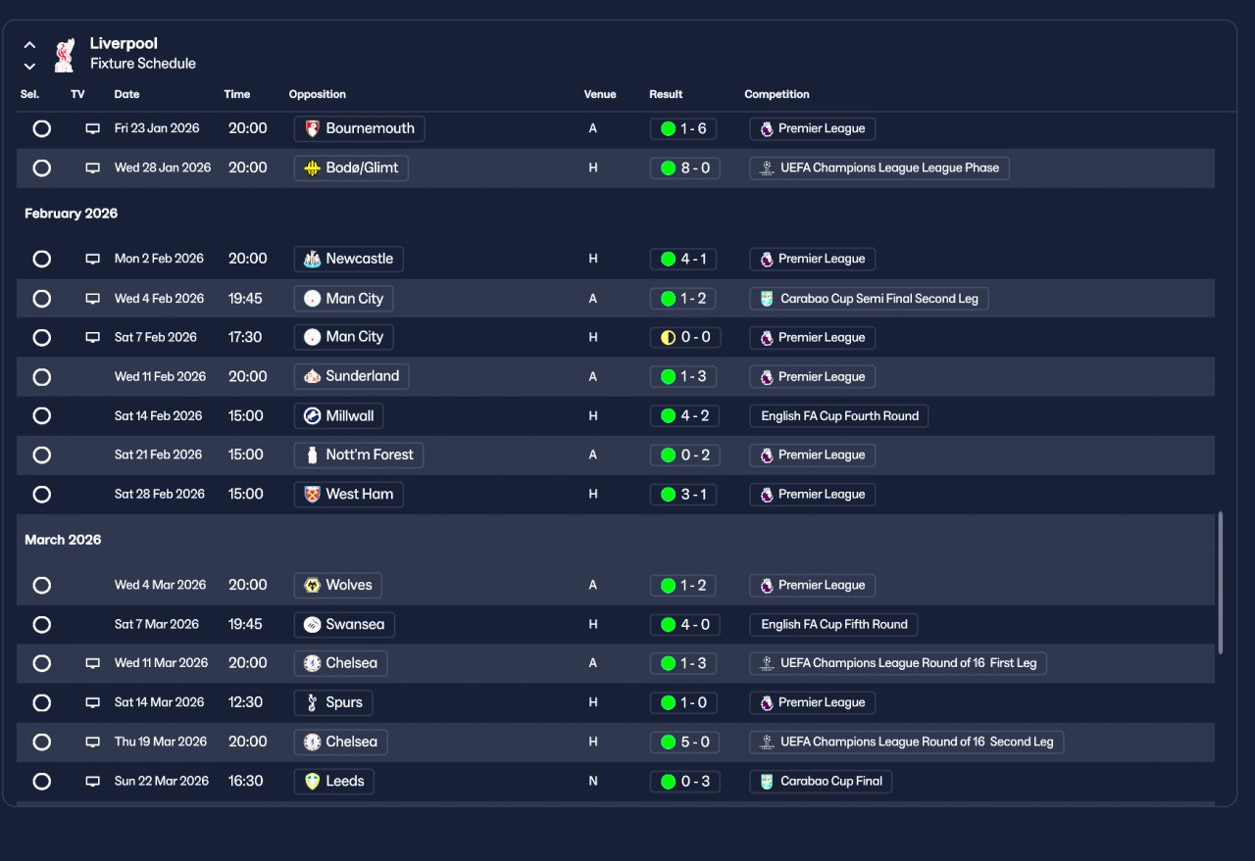1255x861 pixels.
Task: Click the up chevron beside Liverpool
Action: [30, 45]
